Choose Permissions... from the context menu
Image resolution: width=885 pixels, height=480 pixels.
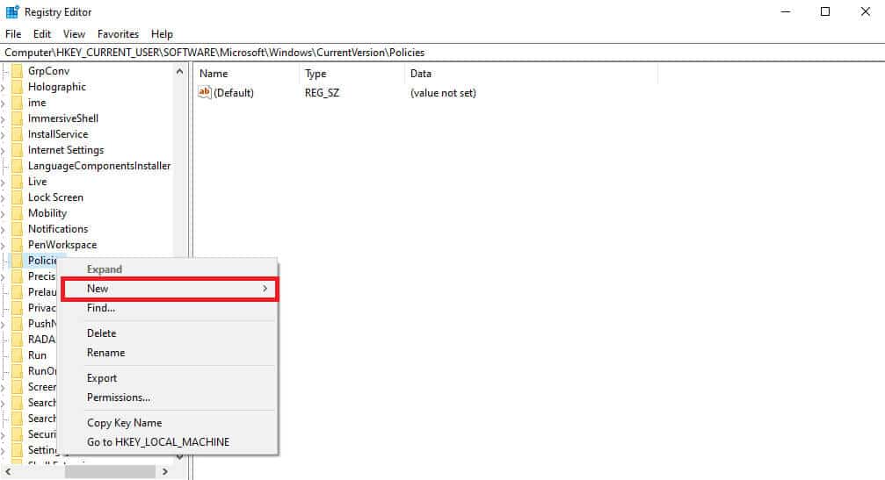[x=170, y=398]
